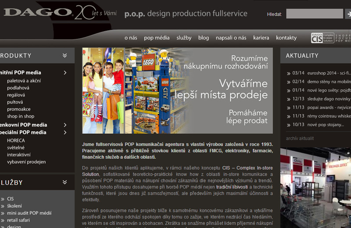Expand the venkovní POP media arrow

tap(65, 125)
